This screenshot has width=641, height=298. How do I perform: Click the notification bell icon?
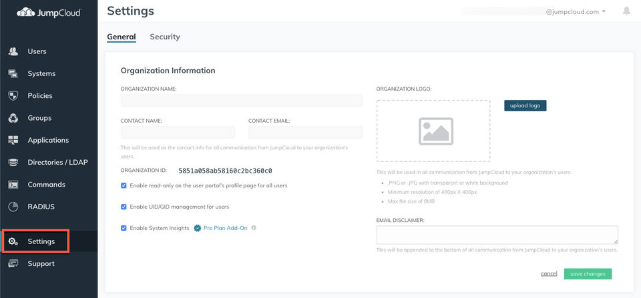click(x=626, y=11)
